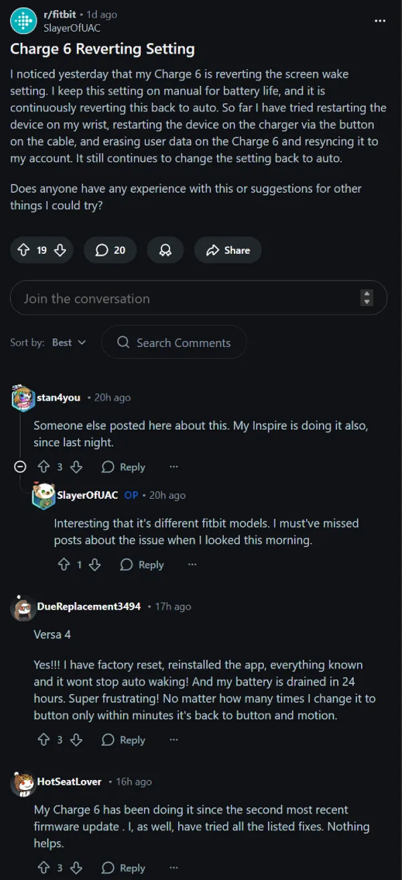Share the post
The image size is (402, 880).
click(x=228, y=250)
